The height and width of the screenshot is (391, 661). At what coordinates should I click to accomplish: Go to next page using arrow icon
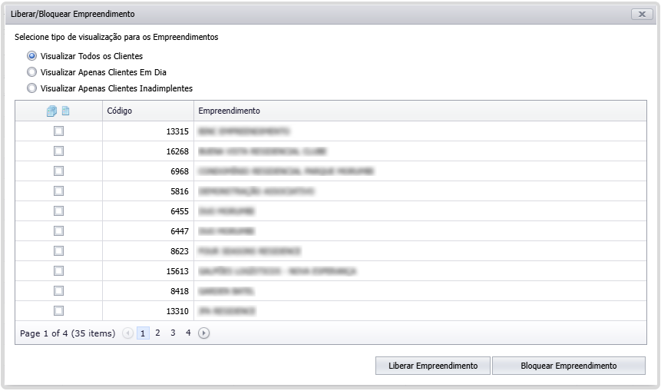click(x=203, y=333)
